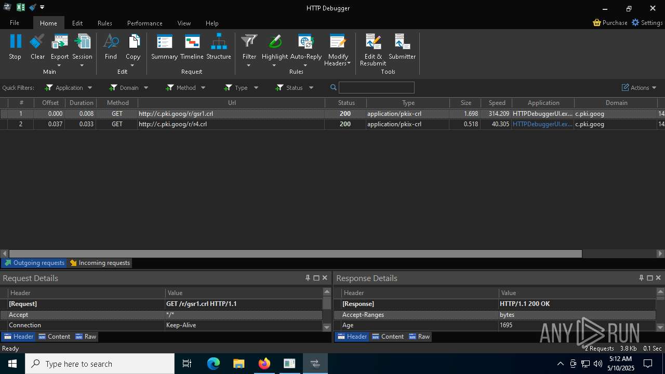Sort by the Size column header
Image resolution: width=665 pixels, height=374 pixels.
pyautogui.click(x=465, y=103)
